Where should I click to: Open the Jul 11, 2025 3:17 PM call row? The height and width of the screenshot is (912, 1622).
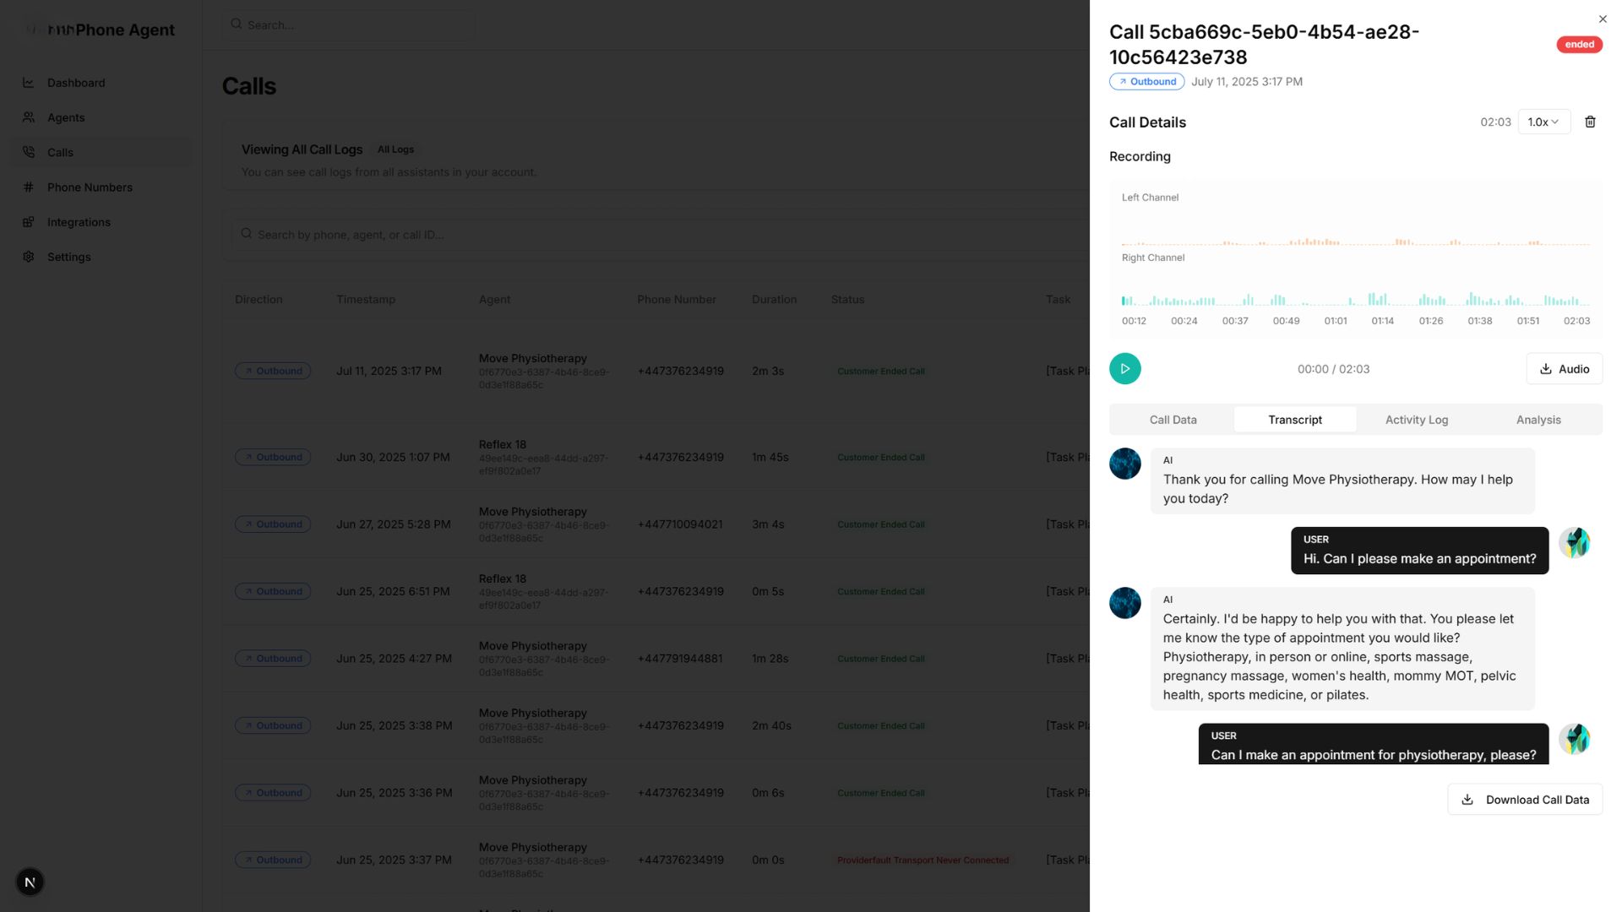pyautogui.click(x=656, y=371)
